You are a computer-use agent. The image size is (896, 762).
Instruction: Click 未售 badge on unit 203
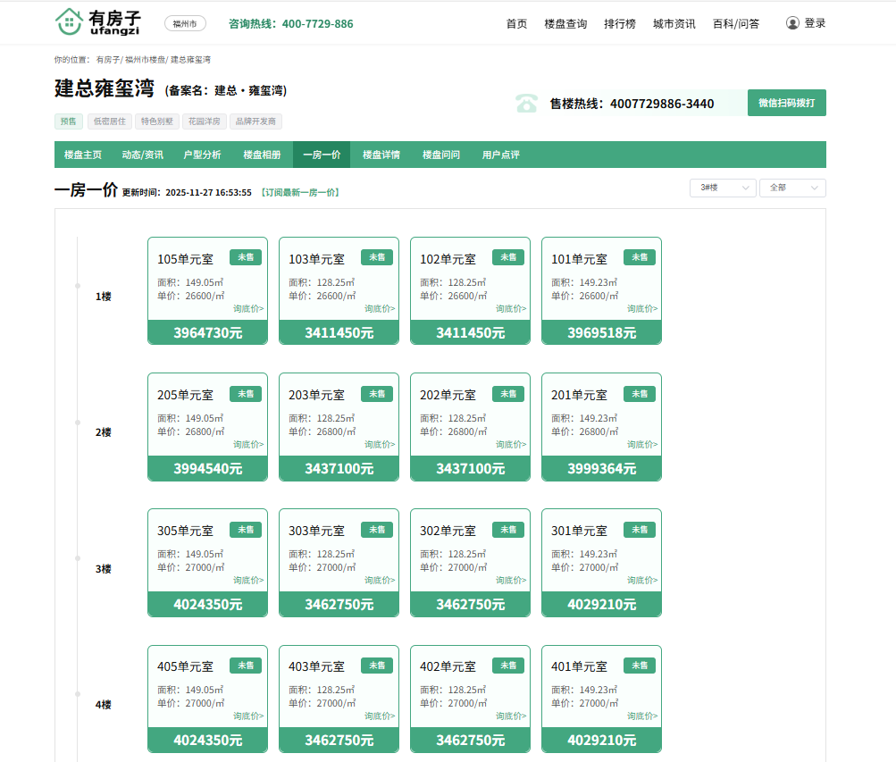pos(376,394)
